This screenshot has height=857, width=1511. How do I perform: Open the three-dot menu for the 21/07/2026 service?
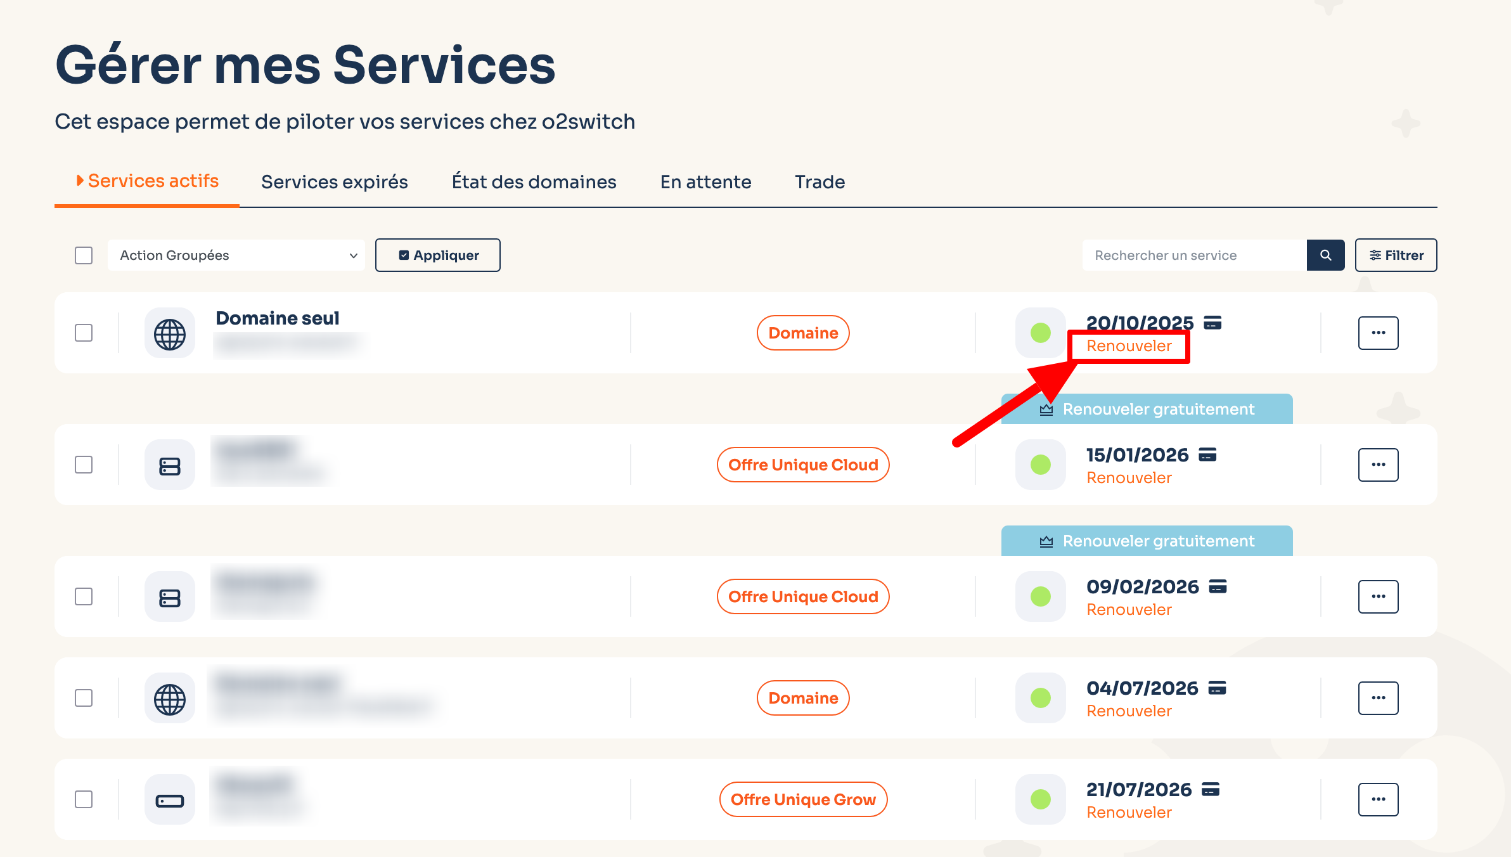point(1379,799)
